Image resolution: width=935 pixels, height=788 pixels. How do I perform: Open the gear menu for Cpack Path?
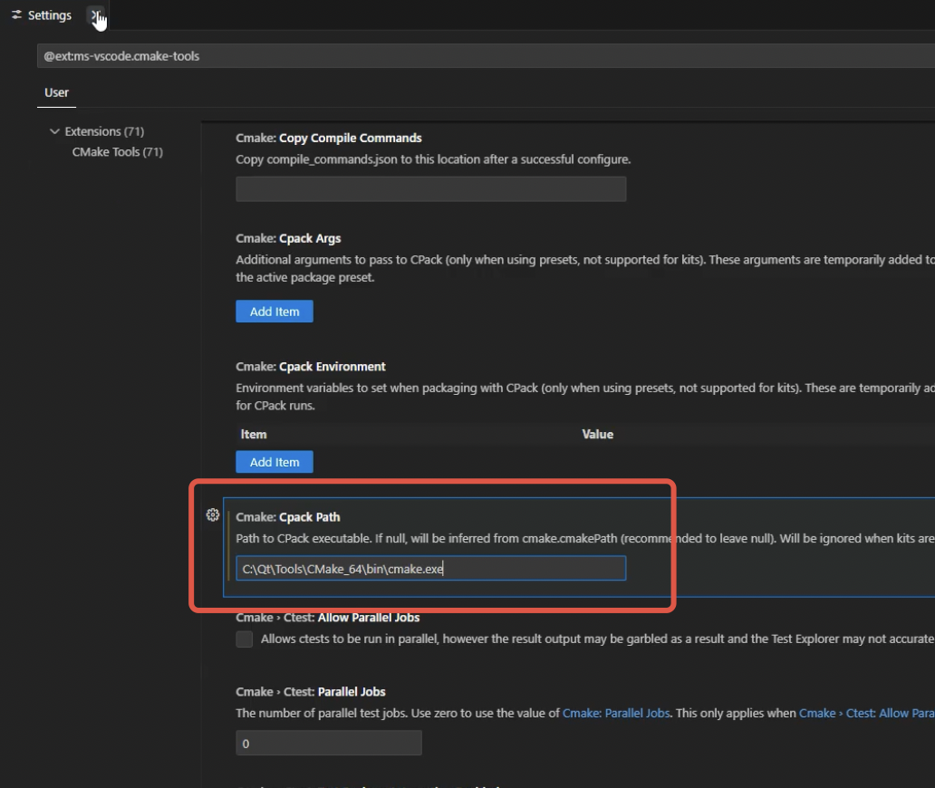(213, 514)
